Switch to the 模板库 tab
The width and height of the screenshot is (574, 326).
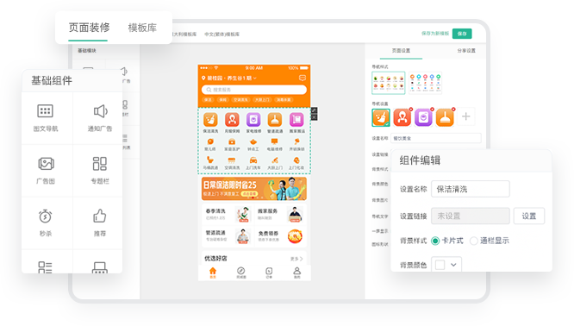[x=142, y=28]
